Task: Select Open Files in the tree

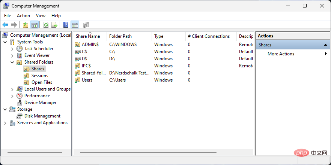Action: point(42,82)
